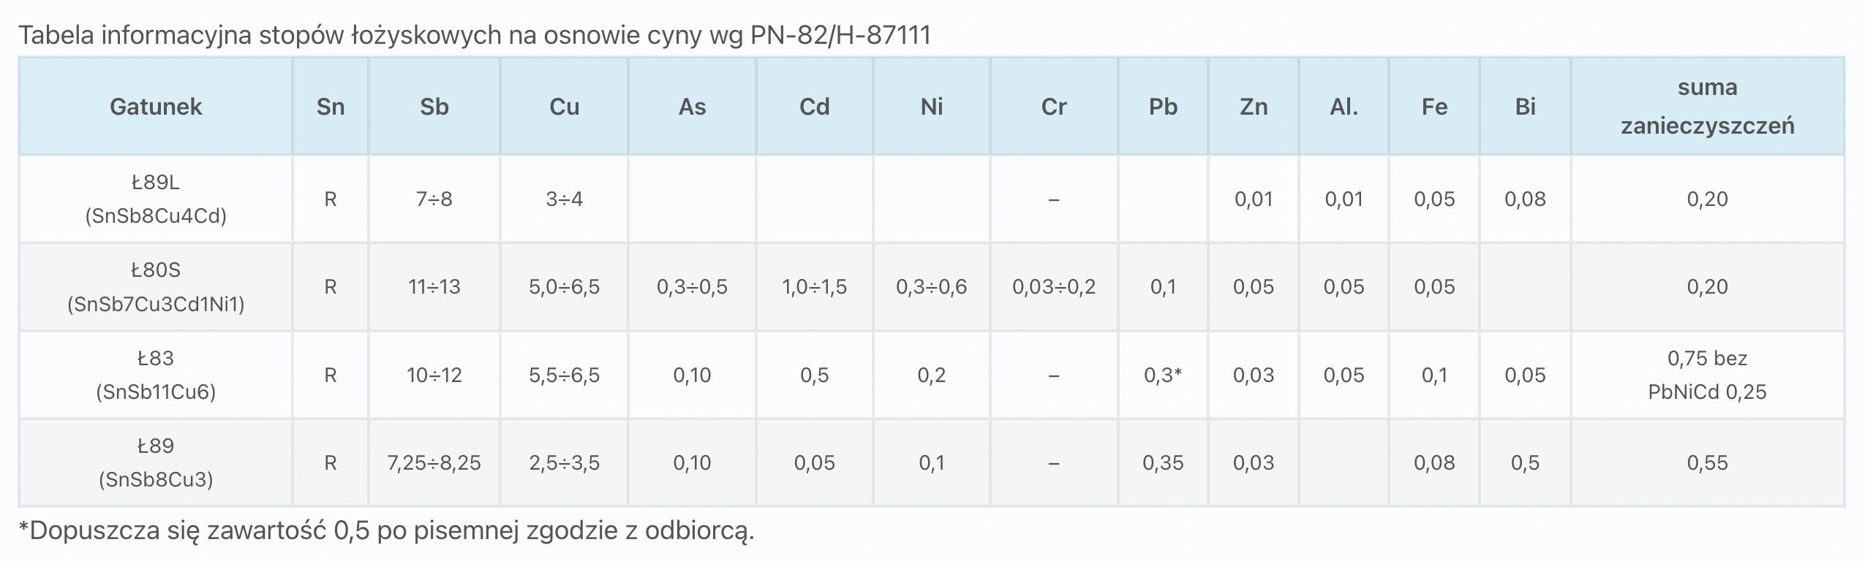Click the Ł89 (SnSb8Cu3) grade cell
Screen dimensions: 1865x561
point(155,462)
